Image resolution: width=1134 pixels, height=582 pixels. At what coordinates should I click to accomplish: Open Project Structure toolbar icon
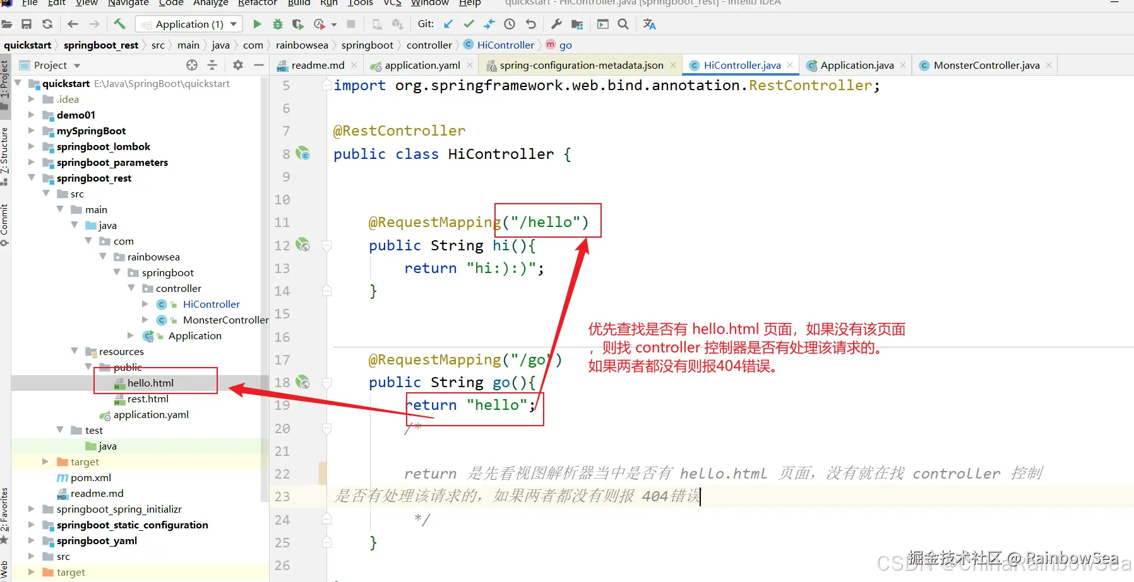[x=576, y=24]
